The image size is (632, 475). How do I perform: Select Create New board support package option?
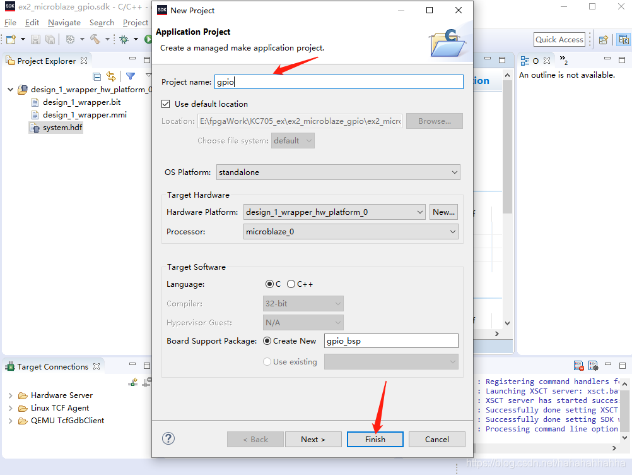coord(267,341)
